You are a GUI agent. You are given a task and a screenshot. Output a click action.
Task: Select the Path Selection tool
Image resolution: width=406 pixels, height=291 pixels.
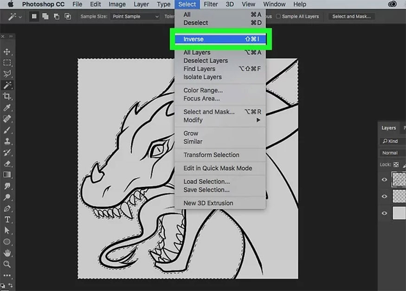coord(7,230)
